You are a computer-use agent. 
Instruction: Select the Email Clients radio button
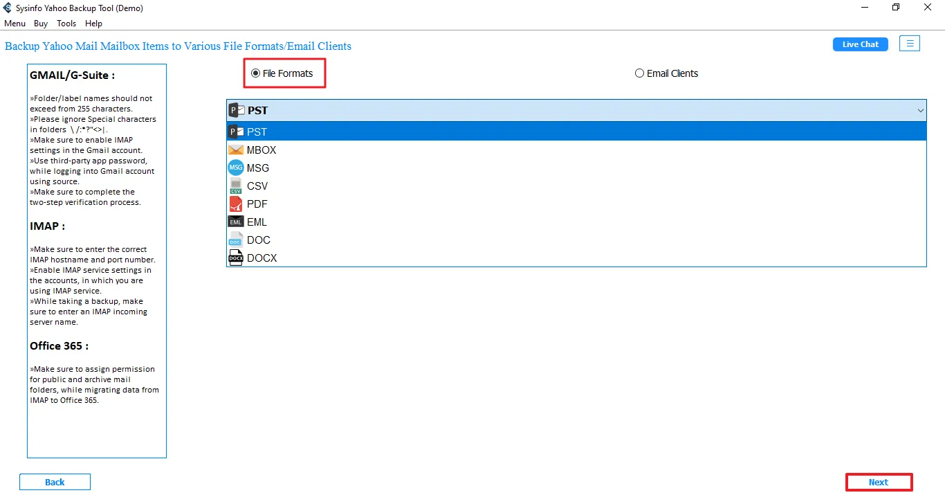point(639,73)
